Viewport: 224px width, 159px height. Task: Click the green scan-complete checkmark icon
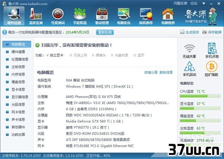tap(37, 45)
